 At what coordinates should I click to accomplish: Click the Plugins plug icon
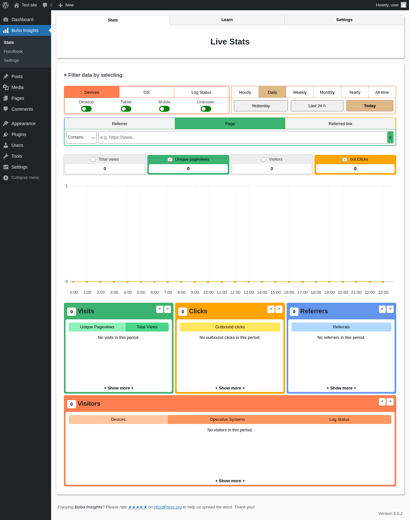(x=6, y=134)
